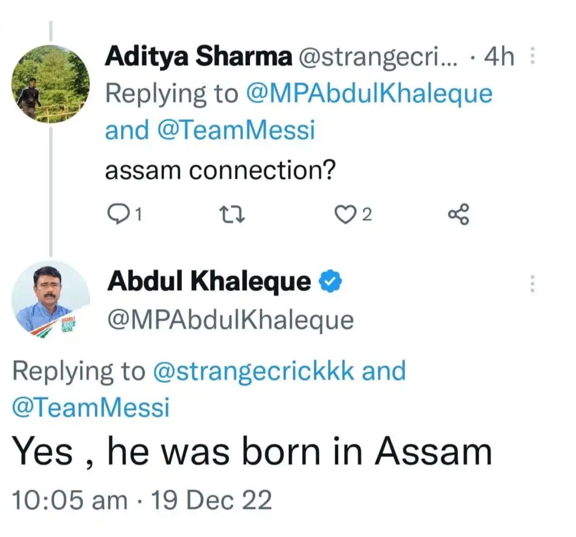Open the @TeamMessi mention in Abdul's reply
The width and height of the screenshot is (576, 537).
91,407
